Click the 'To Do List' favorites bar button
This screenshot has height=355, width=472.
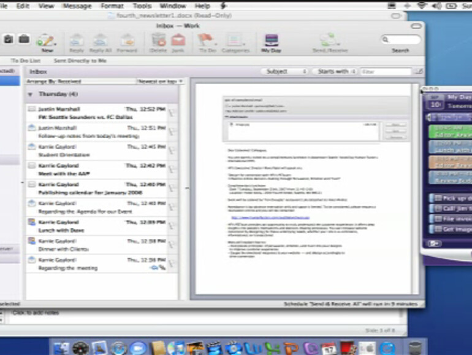(x=26, y=61)
